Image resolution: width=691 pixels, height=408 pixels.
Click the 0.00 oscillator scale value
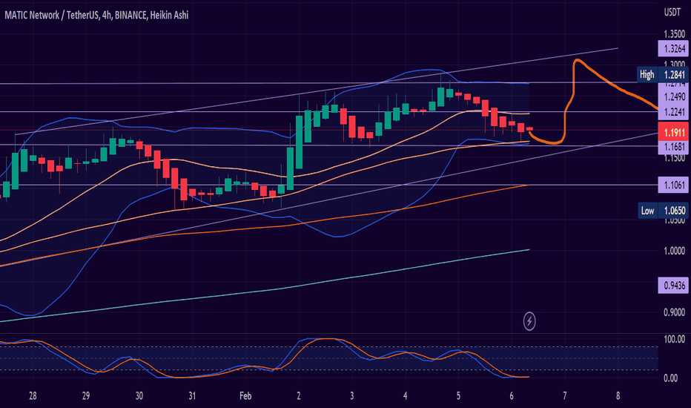671,378
